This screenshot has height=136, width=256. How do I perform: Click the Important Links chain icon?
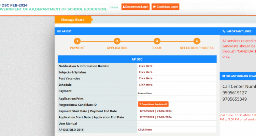coord(224,31)
